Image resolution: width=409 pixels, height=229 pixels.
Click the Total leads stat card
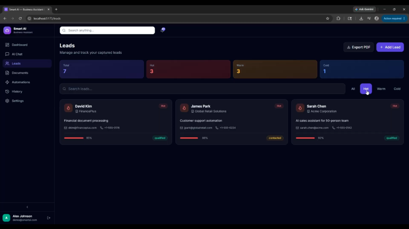click(x=102, y=69)
